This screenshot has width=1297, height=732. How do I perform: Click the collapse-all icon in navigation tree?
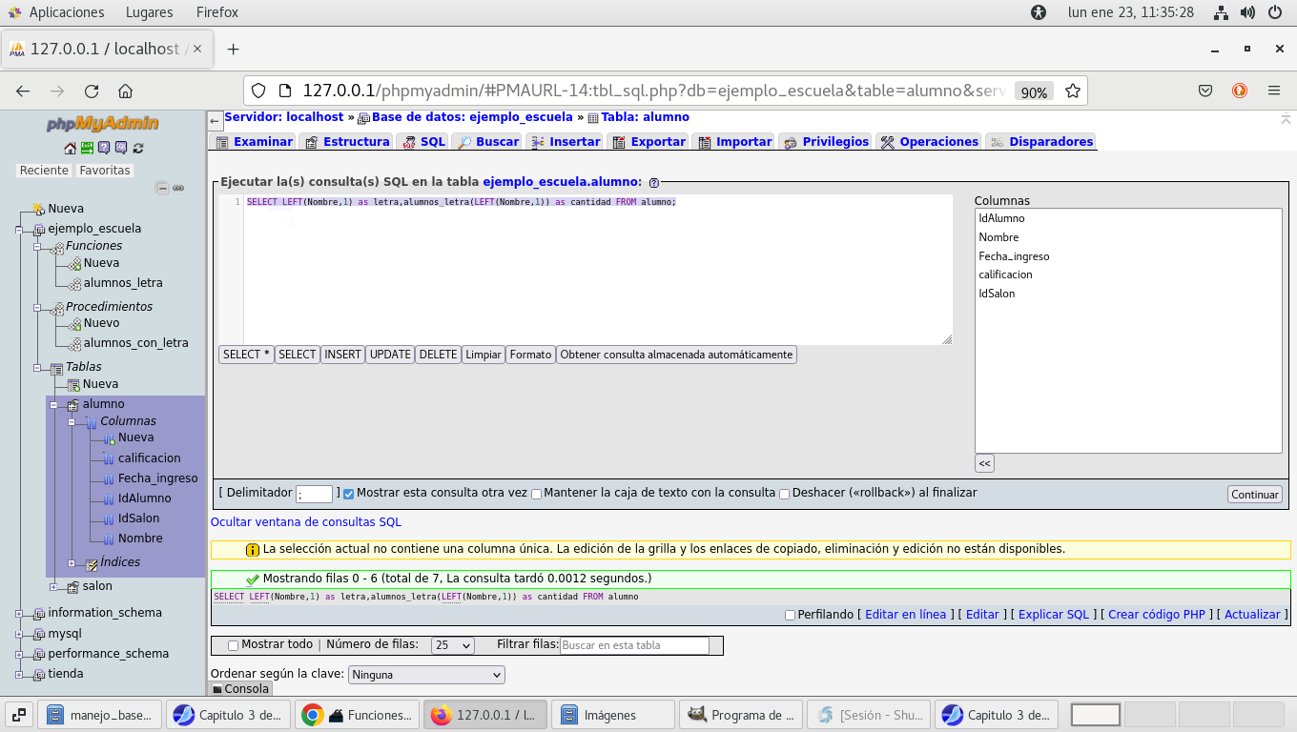point(162,188)
